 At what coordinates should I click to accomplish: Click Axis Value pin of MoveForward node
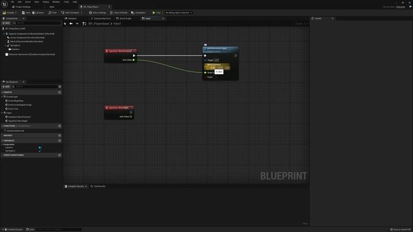pyautogui.click(x=134, y=60)
